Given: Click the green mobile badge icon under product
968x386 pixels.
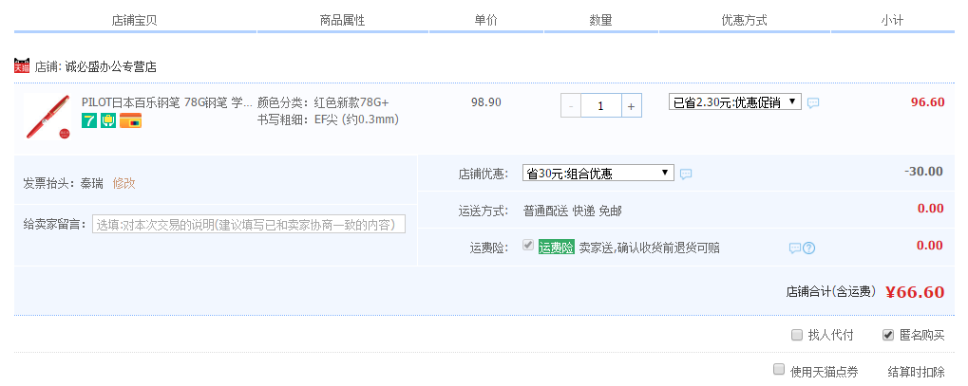Looking at the screenshot, I should point(108,120).
